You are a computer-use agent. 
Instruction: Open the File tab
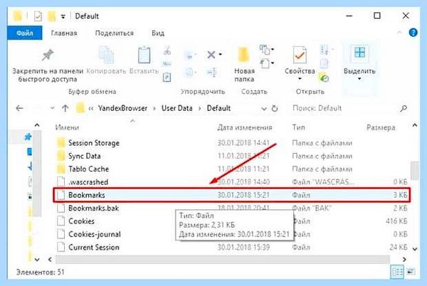click(x=25, y=33)
